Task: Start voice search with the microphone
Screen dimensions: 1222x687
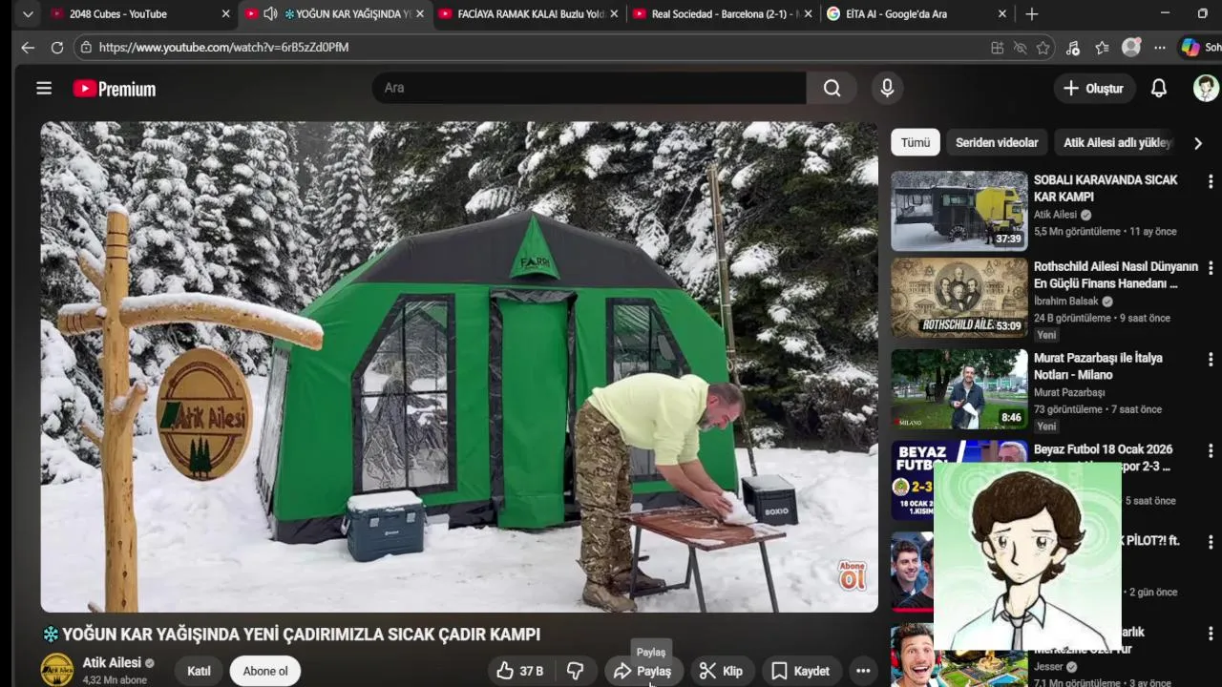Action: coord(887,88)
